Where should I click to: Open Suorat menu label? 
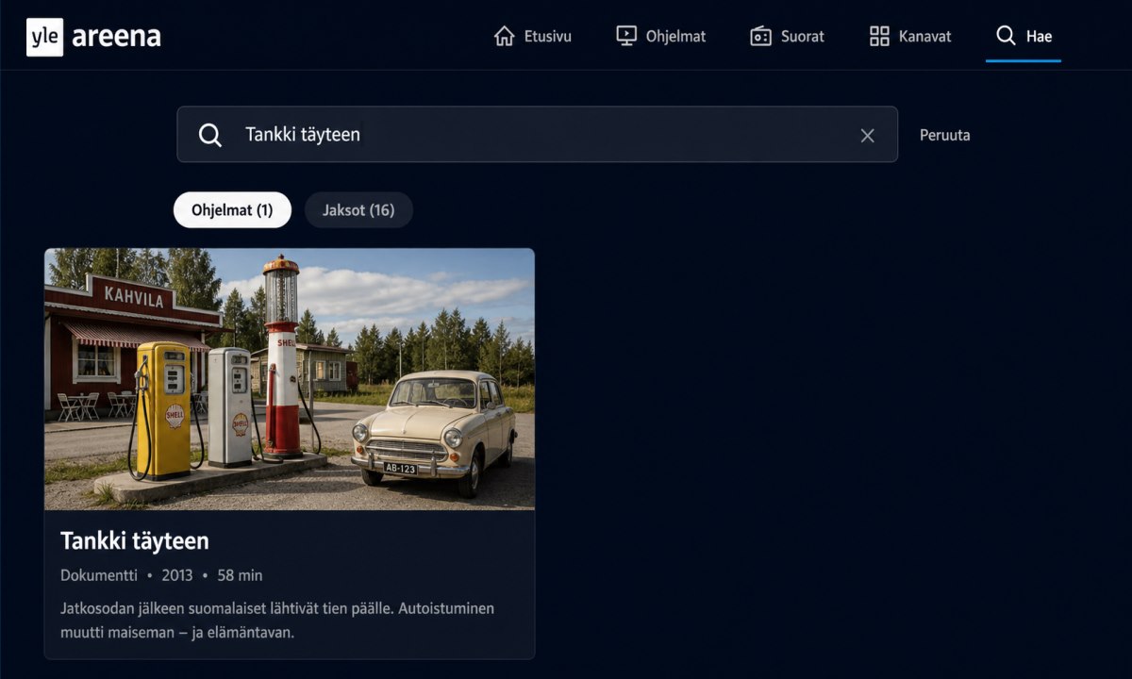click(803, 37)
